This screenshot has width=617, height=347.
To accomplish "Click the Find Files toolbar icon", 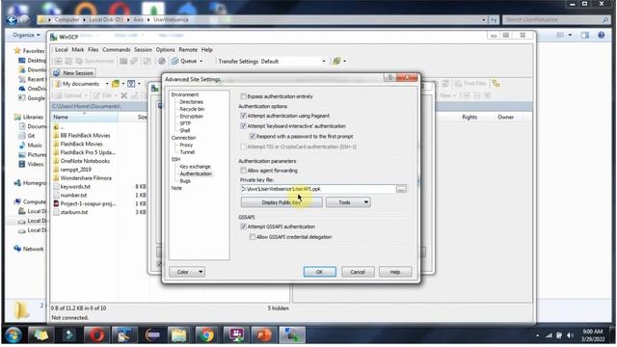I will click(470, 84).
